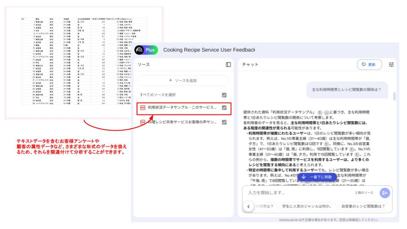This screenshot has height=229, width=407.
Task: Click the PDF icon of 料理レシピ共有サービス source
Action: point(143,122)
